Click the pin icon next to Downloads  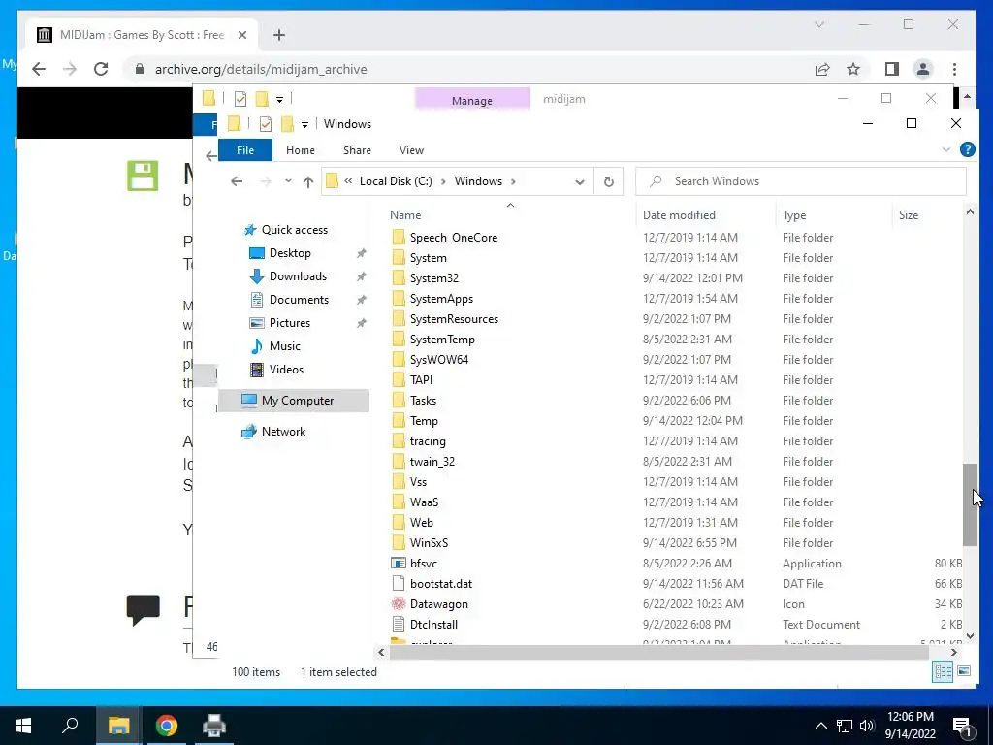[x=361, y=276]
